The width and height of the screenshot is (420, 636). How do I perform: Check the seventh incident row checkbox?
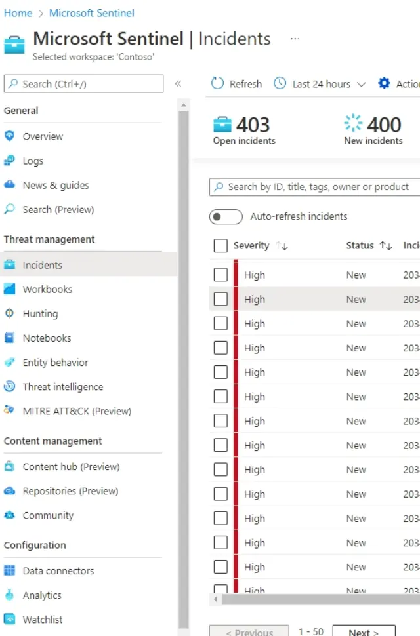pos(220,421)
